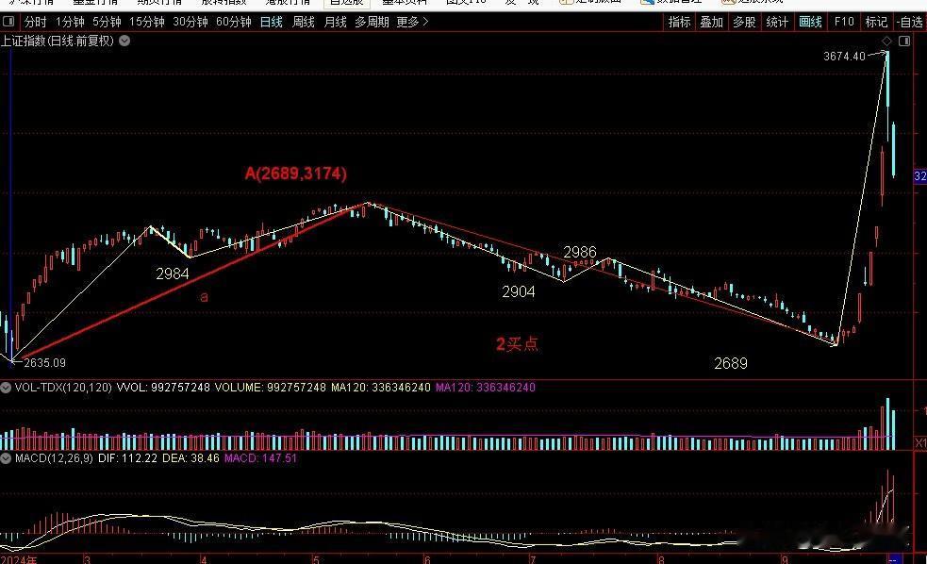Open dropdown next to 上证指数(日线,前复权)
The width and height of the screenshot is (927, 564).
pyautogui.click(x=124, y=41)
